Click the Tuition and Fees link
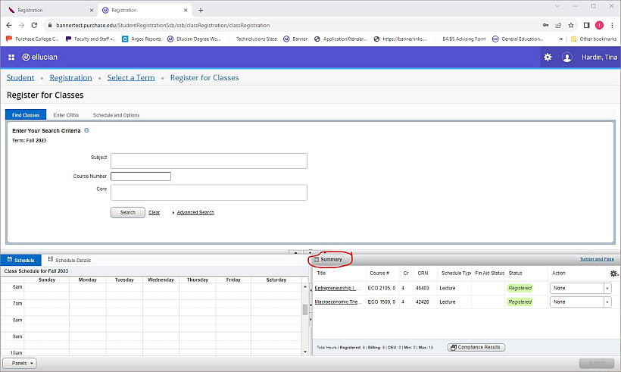 (598, 259)
